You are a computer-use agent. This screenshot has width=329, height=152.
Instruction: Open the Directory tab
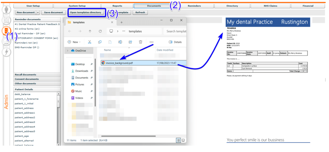coord(232,6)
